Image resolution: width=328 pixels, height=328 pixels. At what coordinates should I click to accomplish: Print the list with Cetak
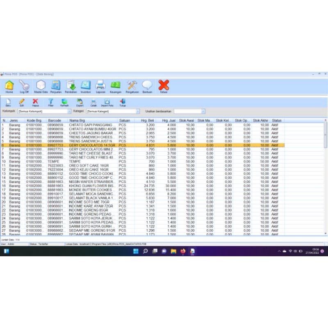pos(93,102)
